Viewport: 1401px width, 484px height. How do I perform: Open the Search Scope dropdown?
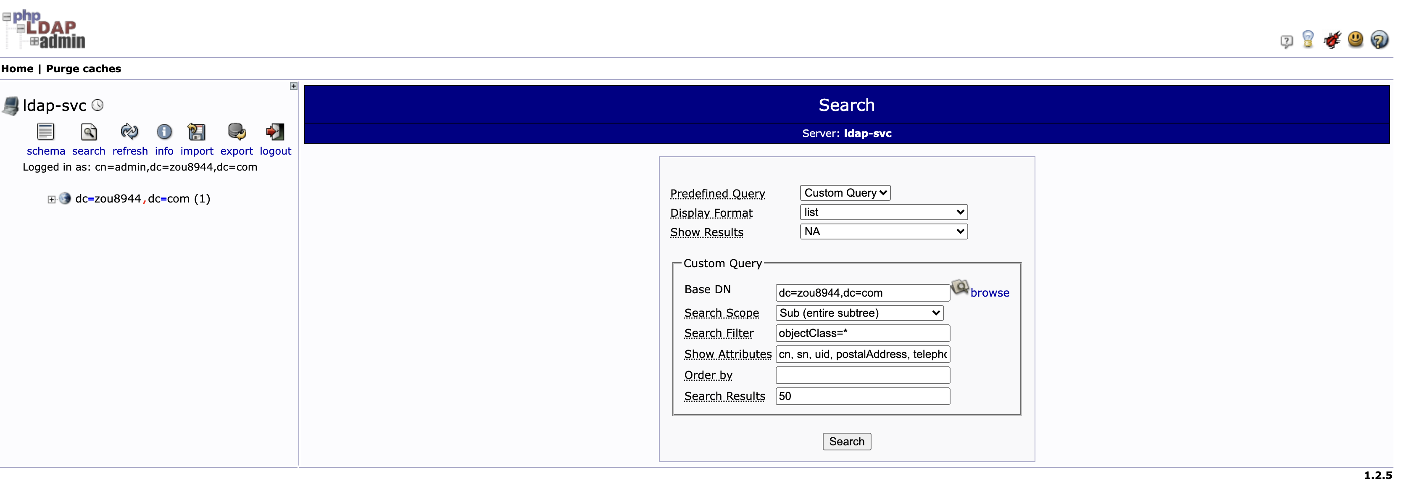[x=859, y=313]
